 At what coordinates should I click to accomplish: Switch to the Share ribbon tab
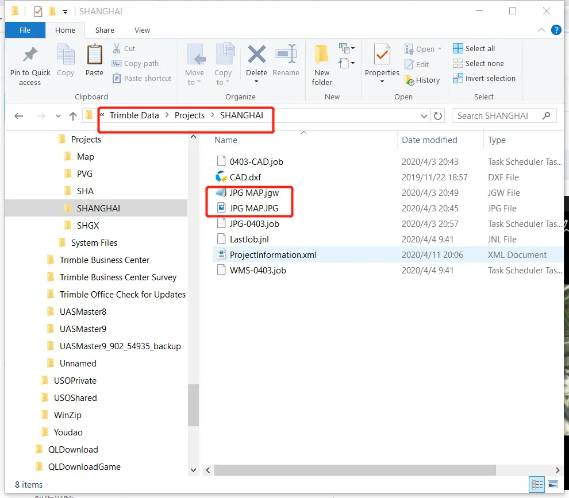coord(105,30)
